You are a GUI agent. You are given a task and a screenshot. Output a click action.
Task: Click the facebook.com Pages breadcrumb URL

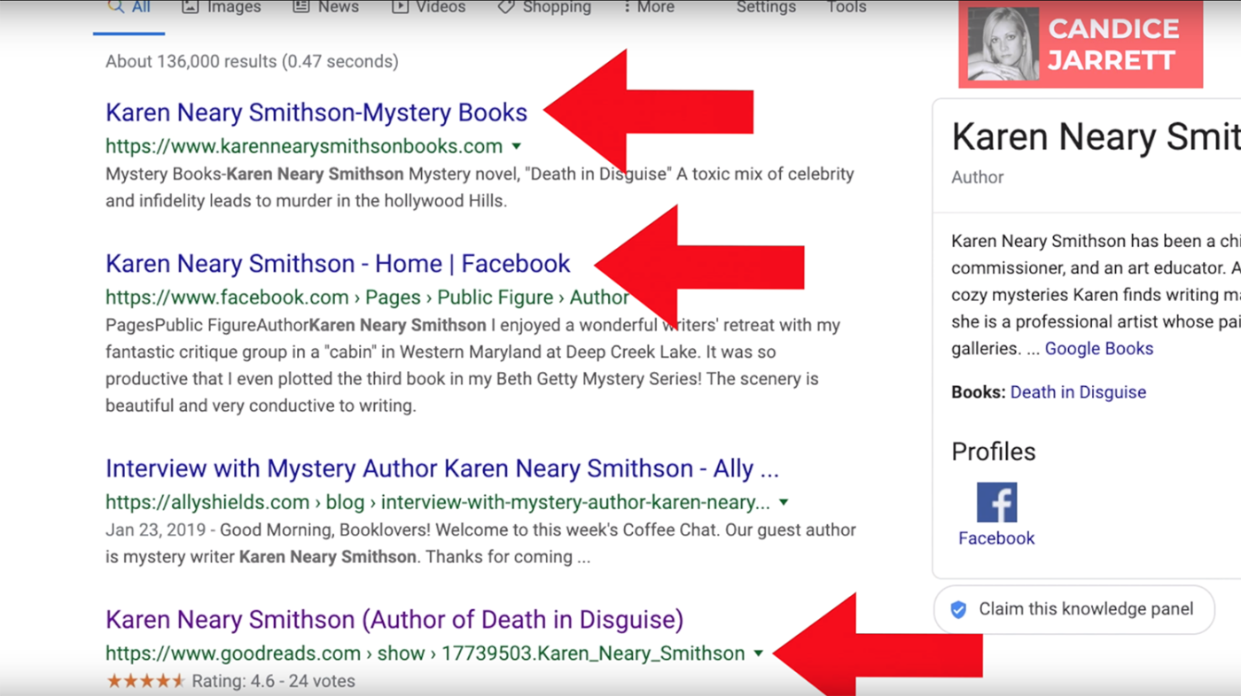pos(367,298)
